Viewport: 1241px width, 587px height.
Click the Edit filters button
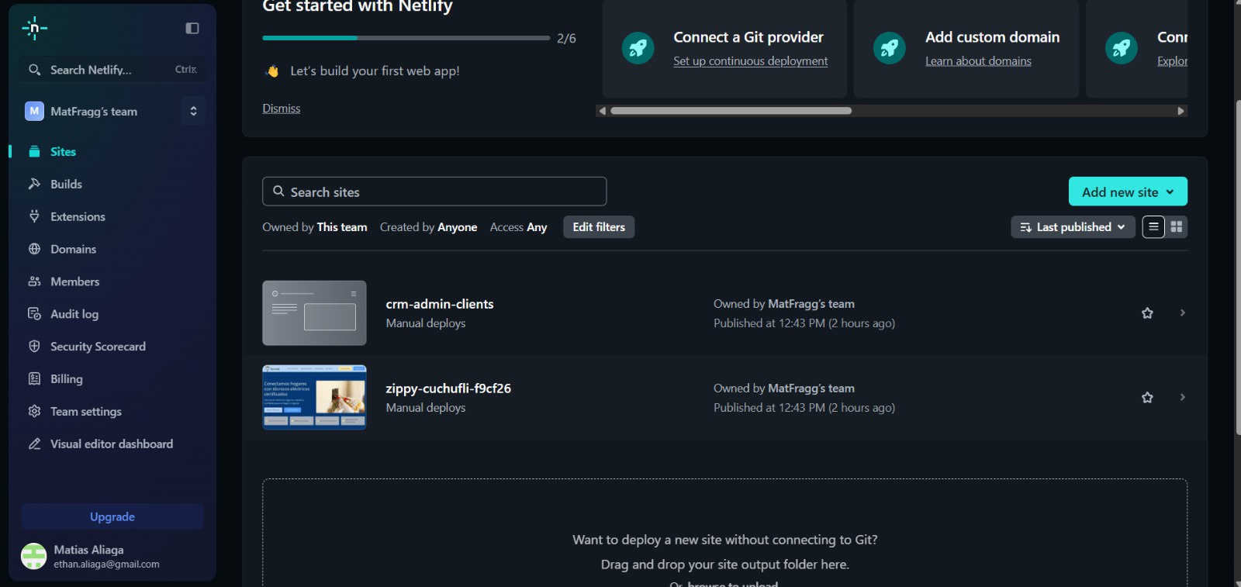[599, 226]
